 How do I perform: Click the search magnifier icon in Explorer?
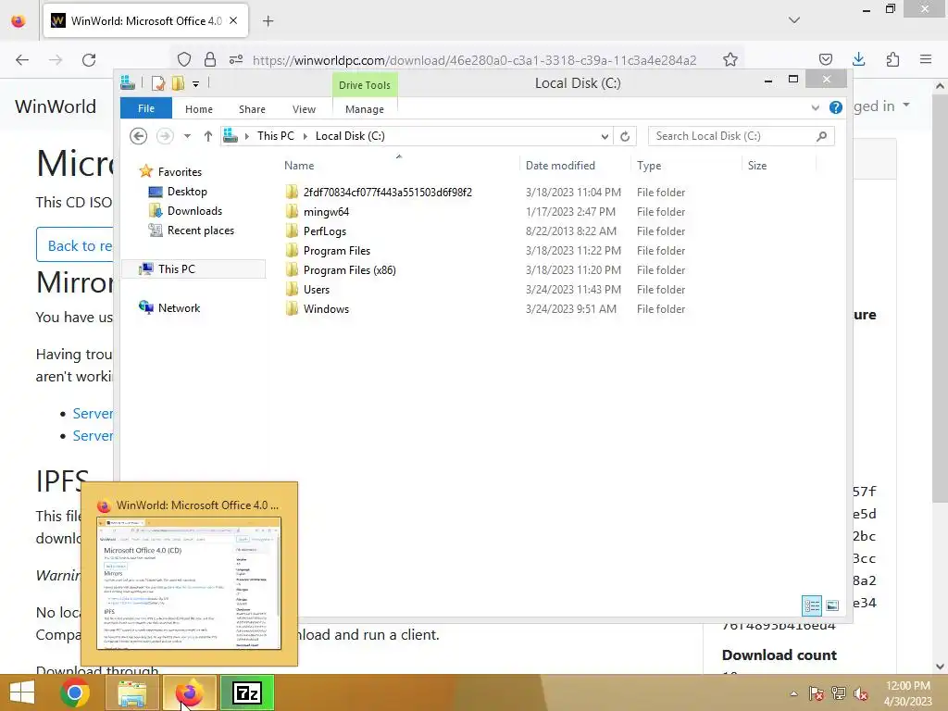822,136
